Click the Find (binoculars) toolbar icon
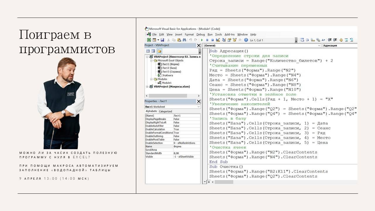Image resolution: width=375 pixels, height=211 pixels. coord(184,40)
